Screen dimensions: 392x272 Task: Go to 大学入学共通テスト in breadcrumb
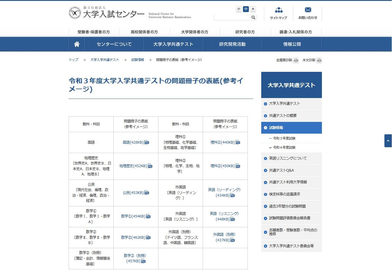click(105, 60)
